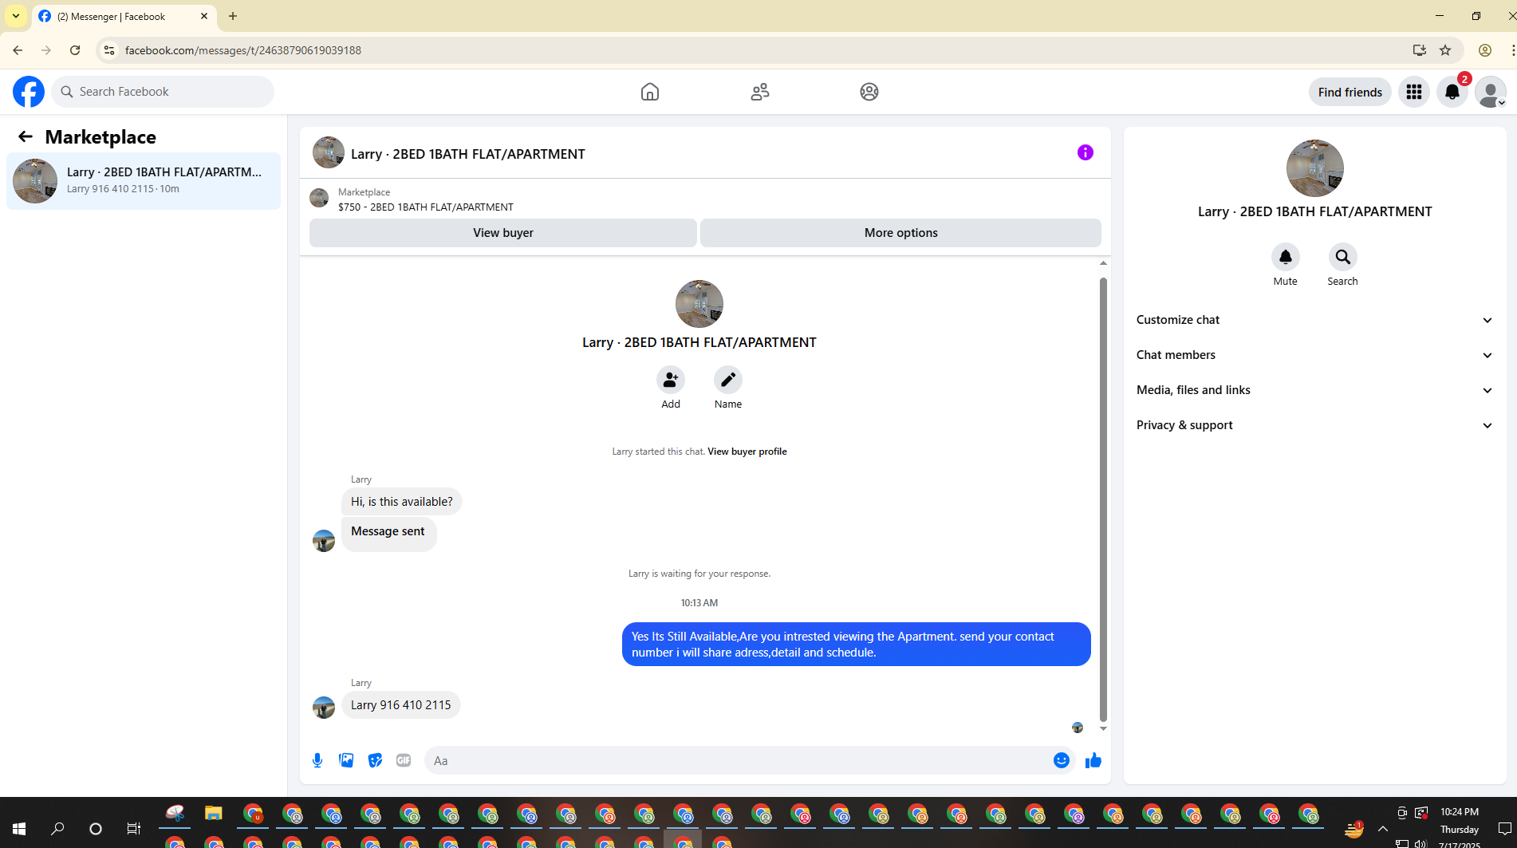Viewport: 1517px width, 848px height.
Task: Open Cortana circle on the taskbar
Action: [x=96, y=829]
